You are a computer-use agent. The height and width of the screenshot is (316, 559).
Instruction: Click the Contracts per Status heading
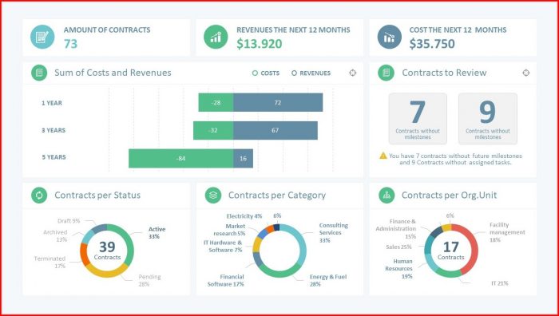point(97,196)
